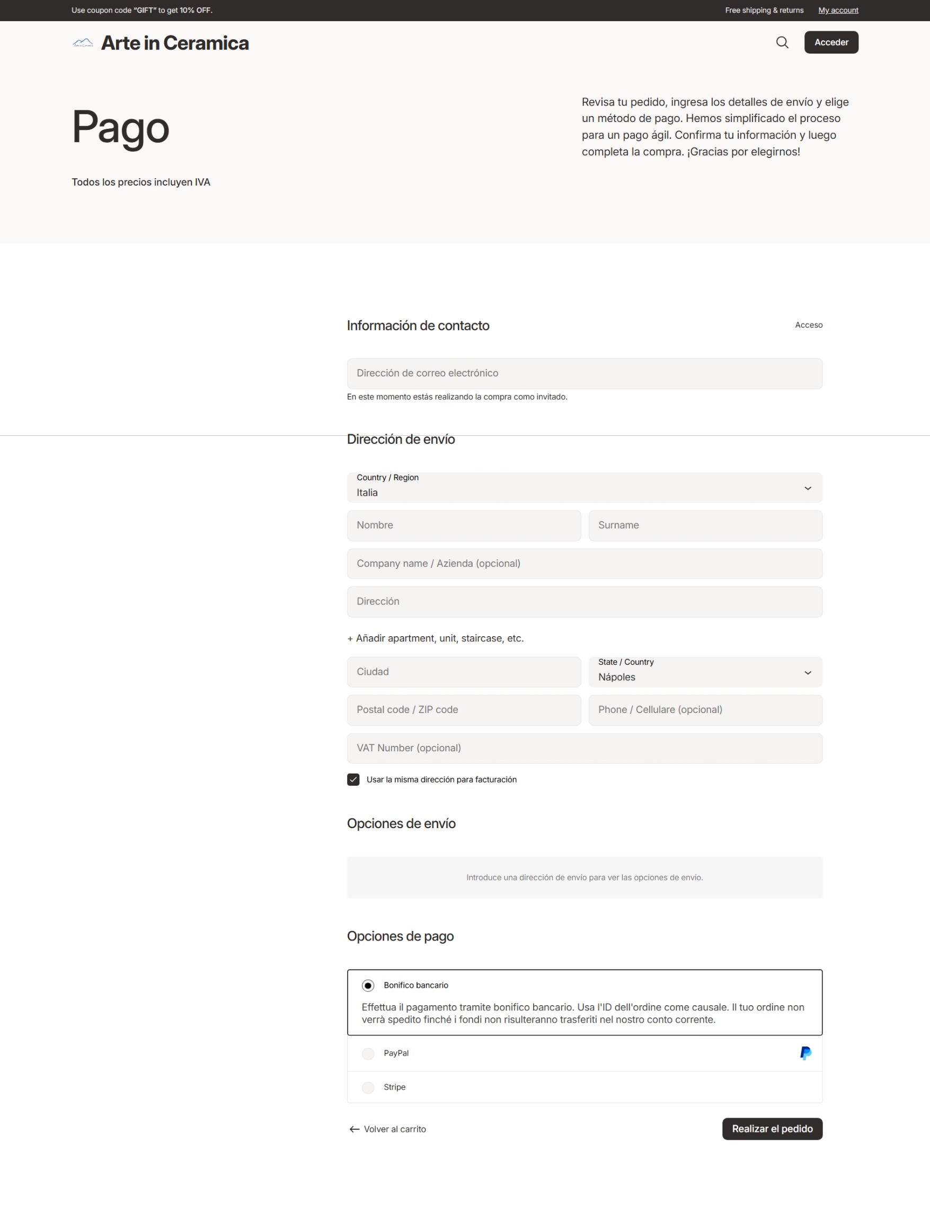Select PayPal payment radio button

(x=368, y=1053)
